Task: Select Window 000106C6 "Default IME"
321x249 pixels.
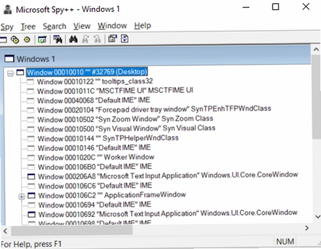Action: 95,186
